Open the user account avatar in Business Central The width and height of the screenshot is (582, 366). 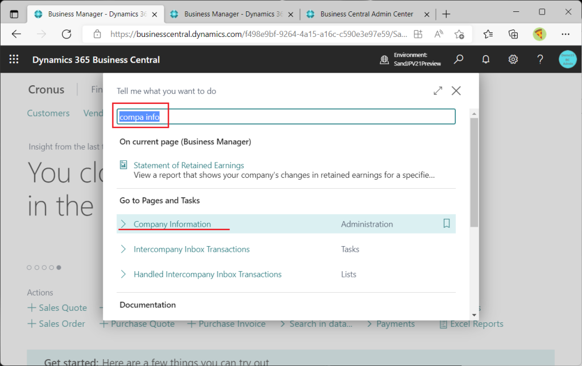coord(568,60)
